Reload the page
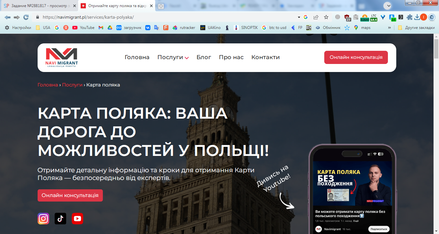The width and height of the screenshot is (439, 234). [26, 17]
